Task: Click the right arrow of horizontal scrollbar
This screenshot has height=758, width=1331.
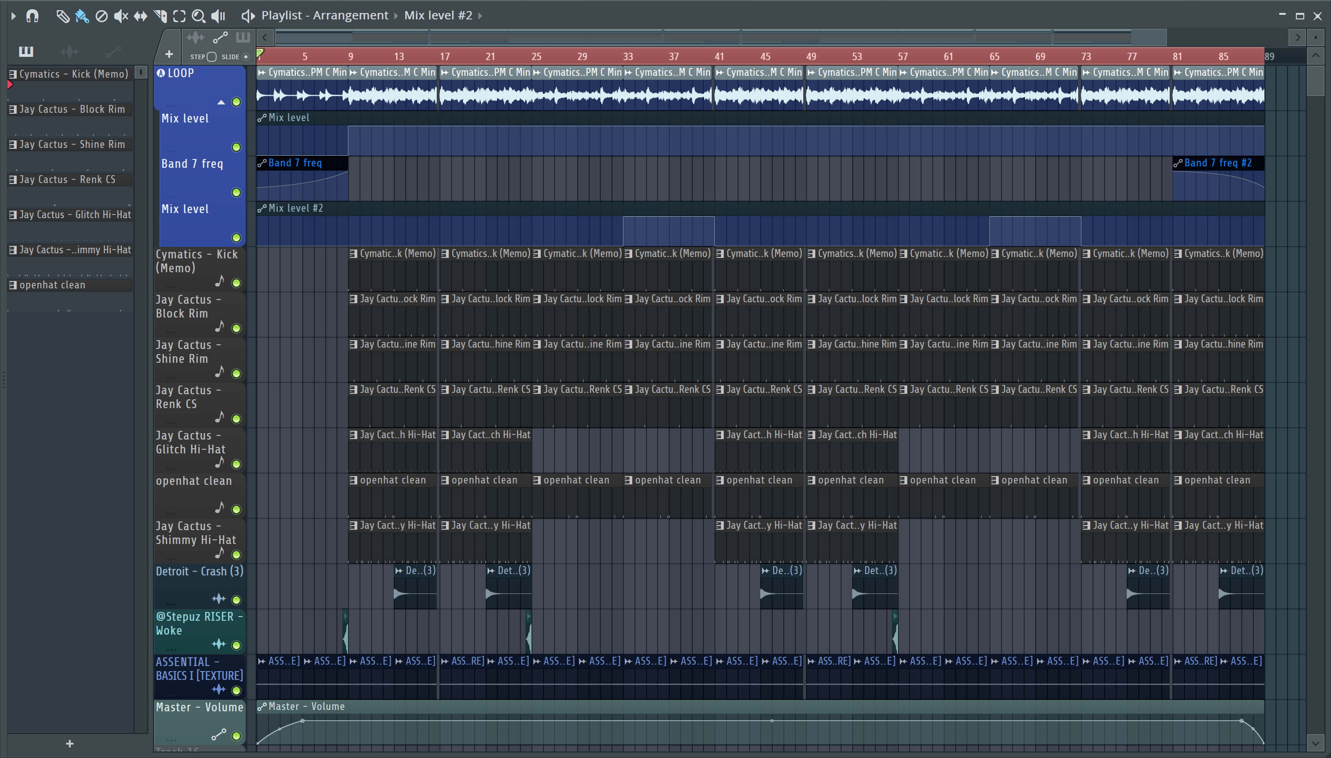Action: (x=1297, y=37)
